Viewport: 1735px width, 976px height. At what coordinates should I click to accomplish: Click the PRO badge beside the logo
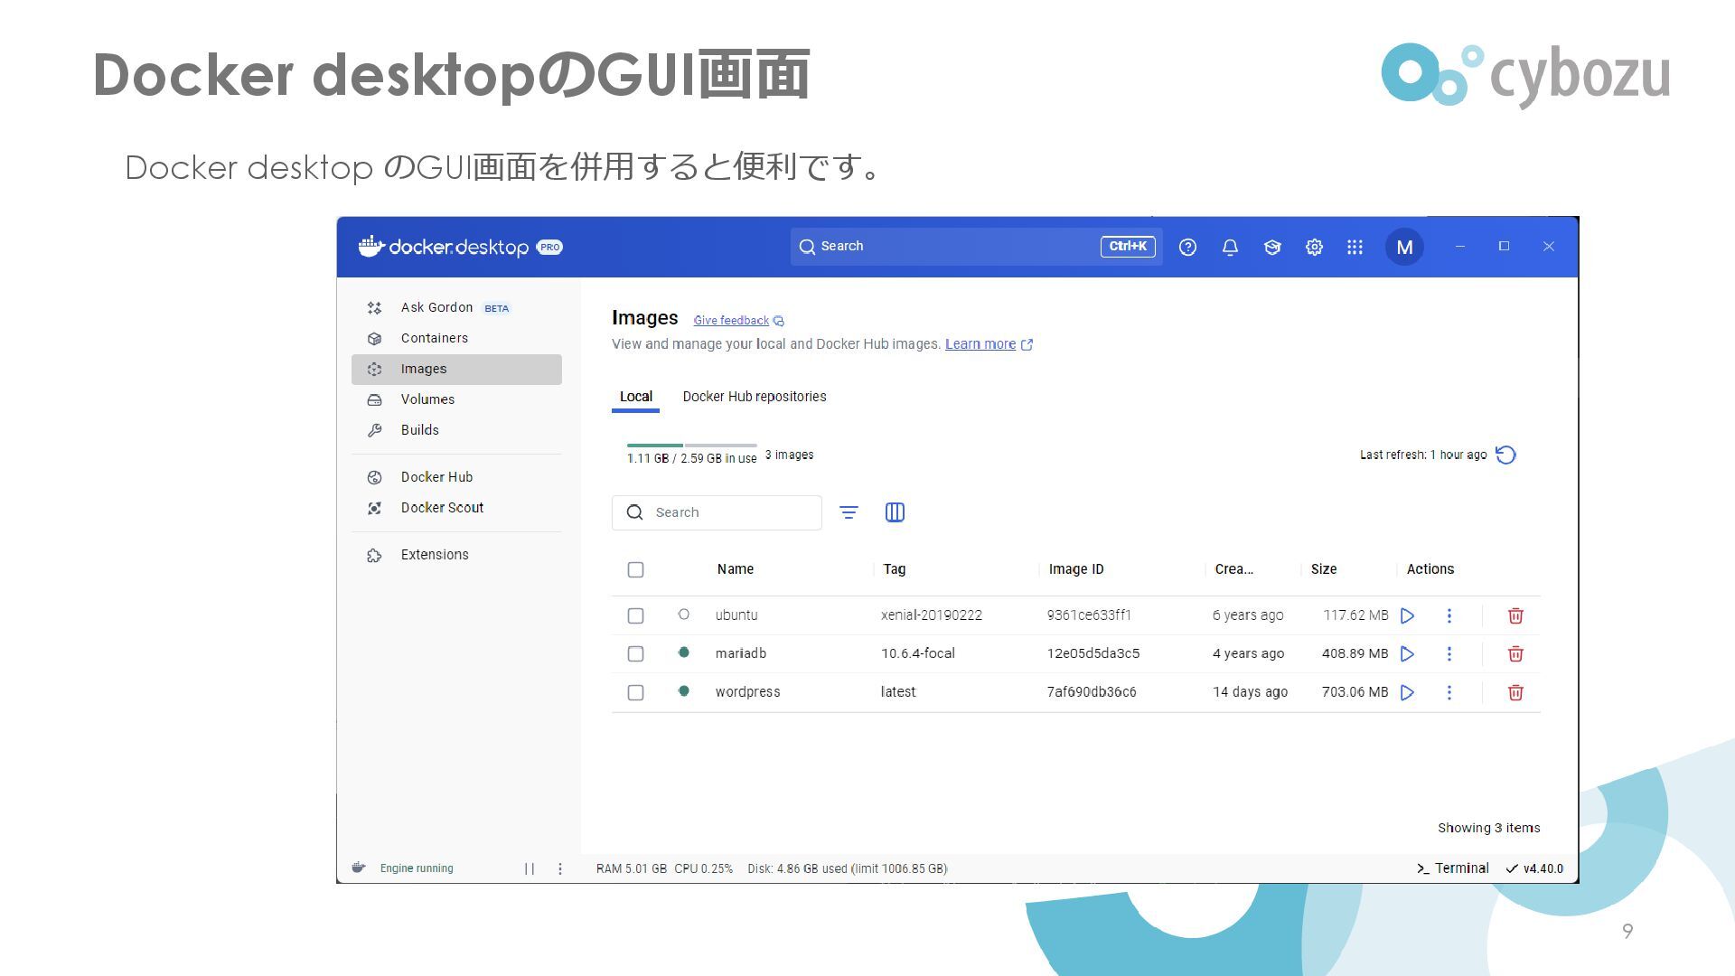(x=549, y=247)
